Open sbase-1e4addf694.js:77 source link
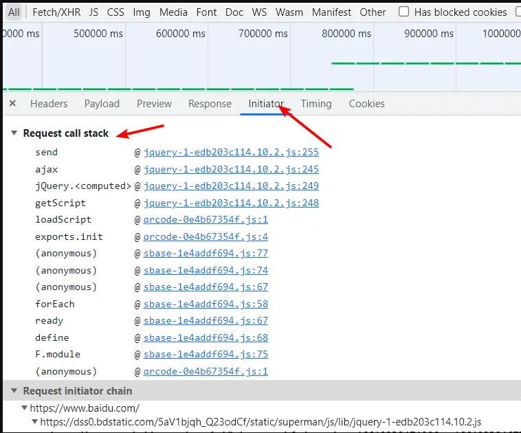The image size is (521, 433). [206, 253]
